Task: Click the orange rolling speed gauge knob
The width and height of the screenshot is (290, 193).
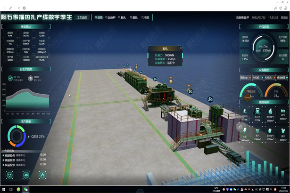Action: (247, 97)
